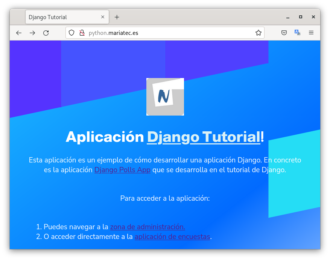Screen dimensions: 330x260
Task: Click the back navigation arrow
Action: click(x=19, y=33)
